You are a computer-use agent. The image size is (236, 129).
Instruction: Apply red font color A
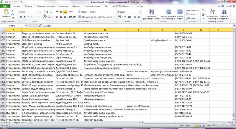49,17
